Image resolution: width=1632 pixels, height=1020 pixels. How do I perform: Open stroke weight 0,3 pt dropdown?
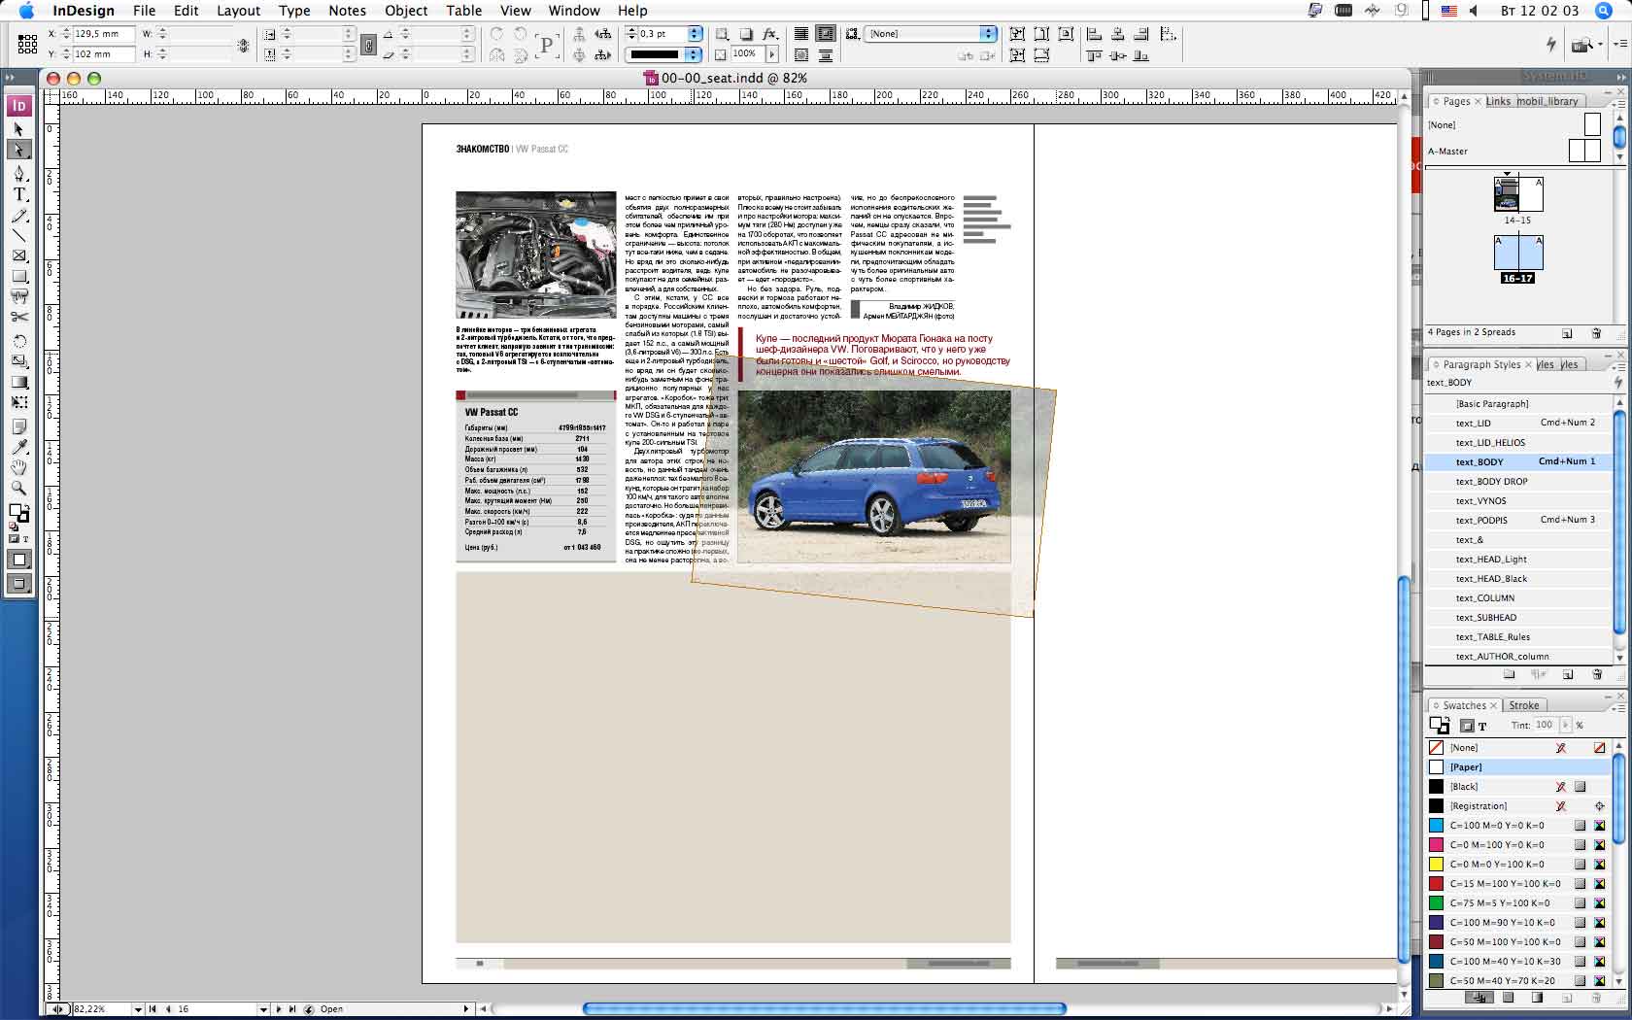click(x=695, y=33)
